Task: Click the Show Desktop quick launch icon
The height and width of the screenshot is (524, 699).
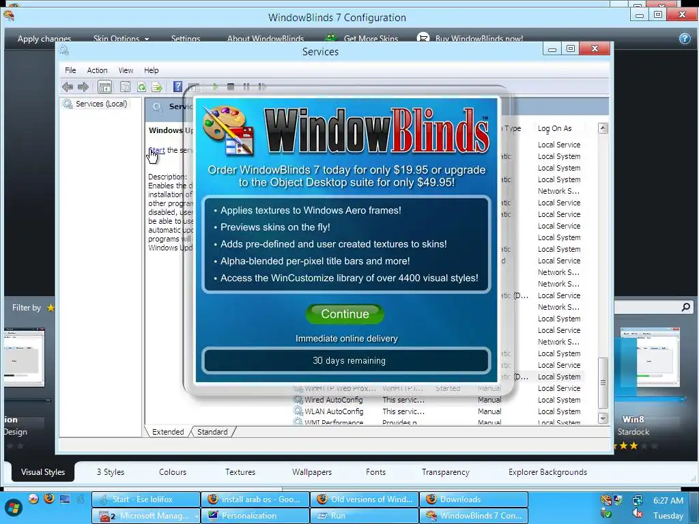Action: [65, 499]
